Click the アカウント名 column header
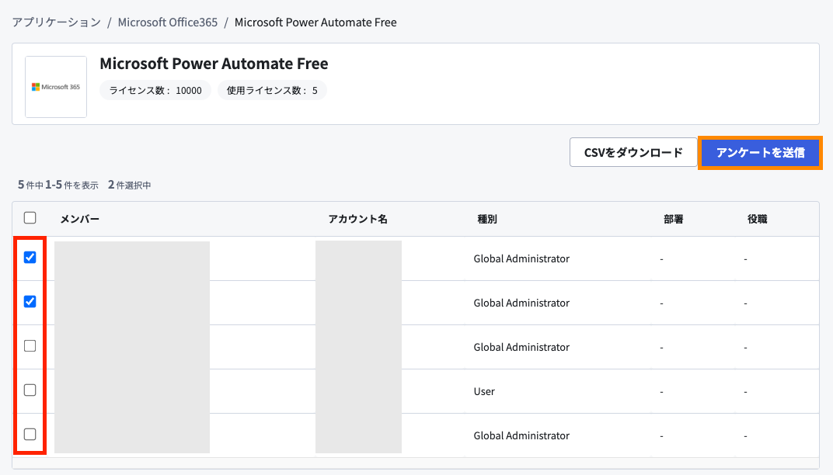This screenshot has height=475, width=833. click(357, 219)
